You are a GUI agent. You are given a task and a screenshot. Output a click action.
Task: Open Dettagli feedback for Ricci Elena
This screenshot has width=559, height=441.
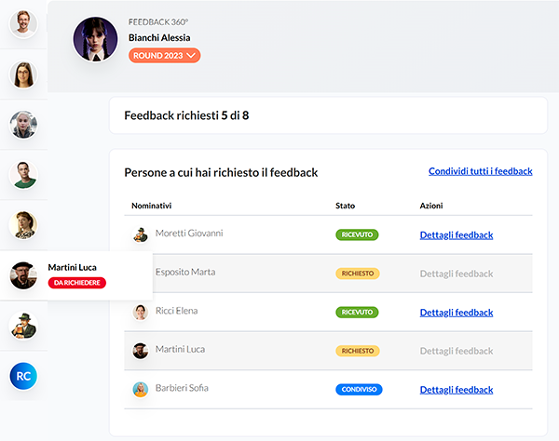[x=456, y=313]
